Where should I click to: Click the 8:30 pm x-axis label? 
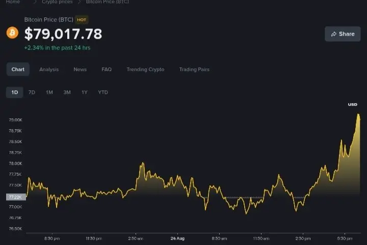tap(52, 238)
